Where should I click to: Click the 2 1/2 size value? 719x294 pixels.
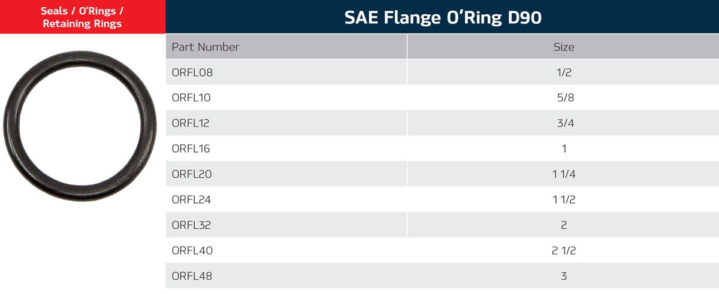coord(564,250)
